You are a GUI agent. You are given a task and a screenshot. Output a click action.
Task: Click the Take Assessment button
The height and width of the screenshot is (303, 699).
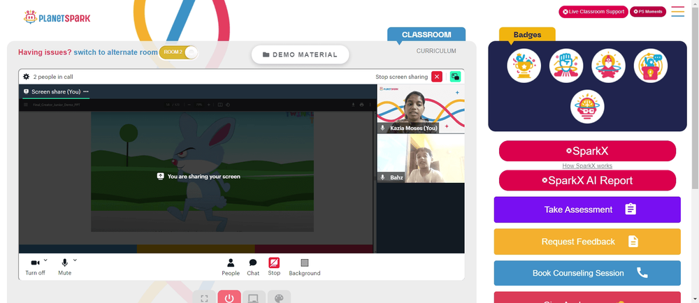[587, 209]
